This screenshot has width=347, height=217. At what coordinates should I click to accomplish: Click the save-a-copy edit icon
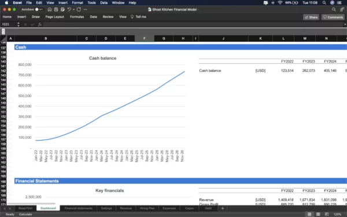pyautogui.click(x=62, y=9)
